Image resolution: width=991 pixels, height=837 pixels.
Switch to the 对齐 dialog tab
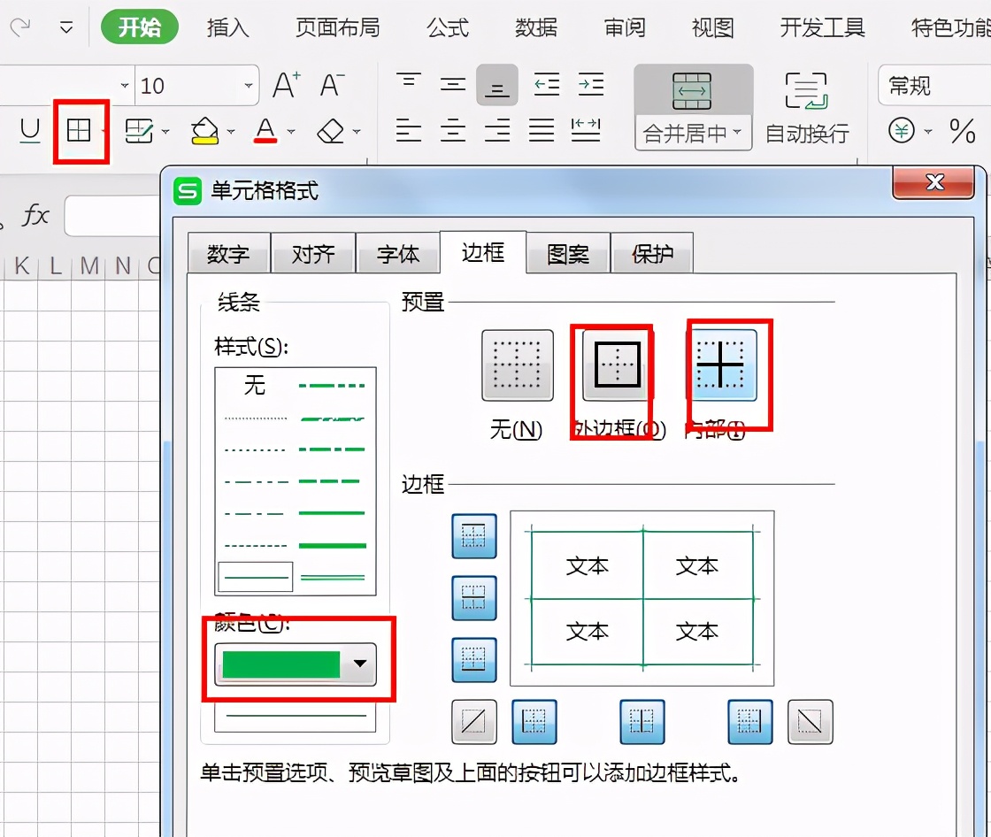[313, 254]
